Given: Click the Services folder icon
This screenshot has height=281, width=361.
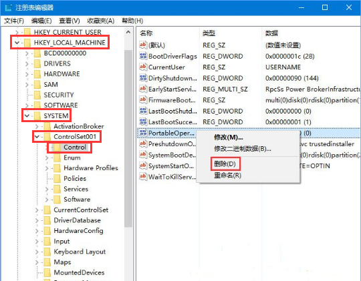Looking at the screenshot, I should point(57,189).
